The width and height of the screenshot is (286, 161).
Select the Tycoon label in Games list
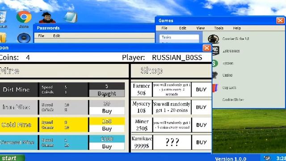228,63
